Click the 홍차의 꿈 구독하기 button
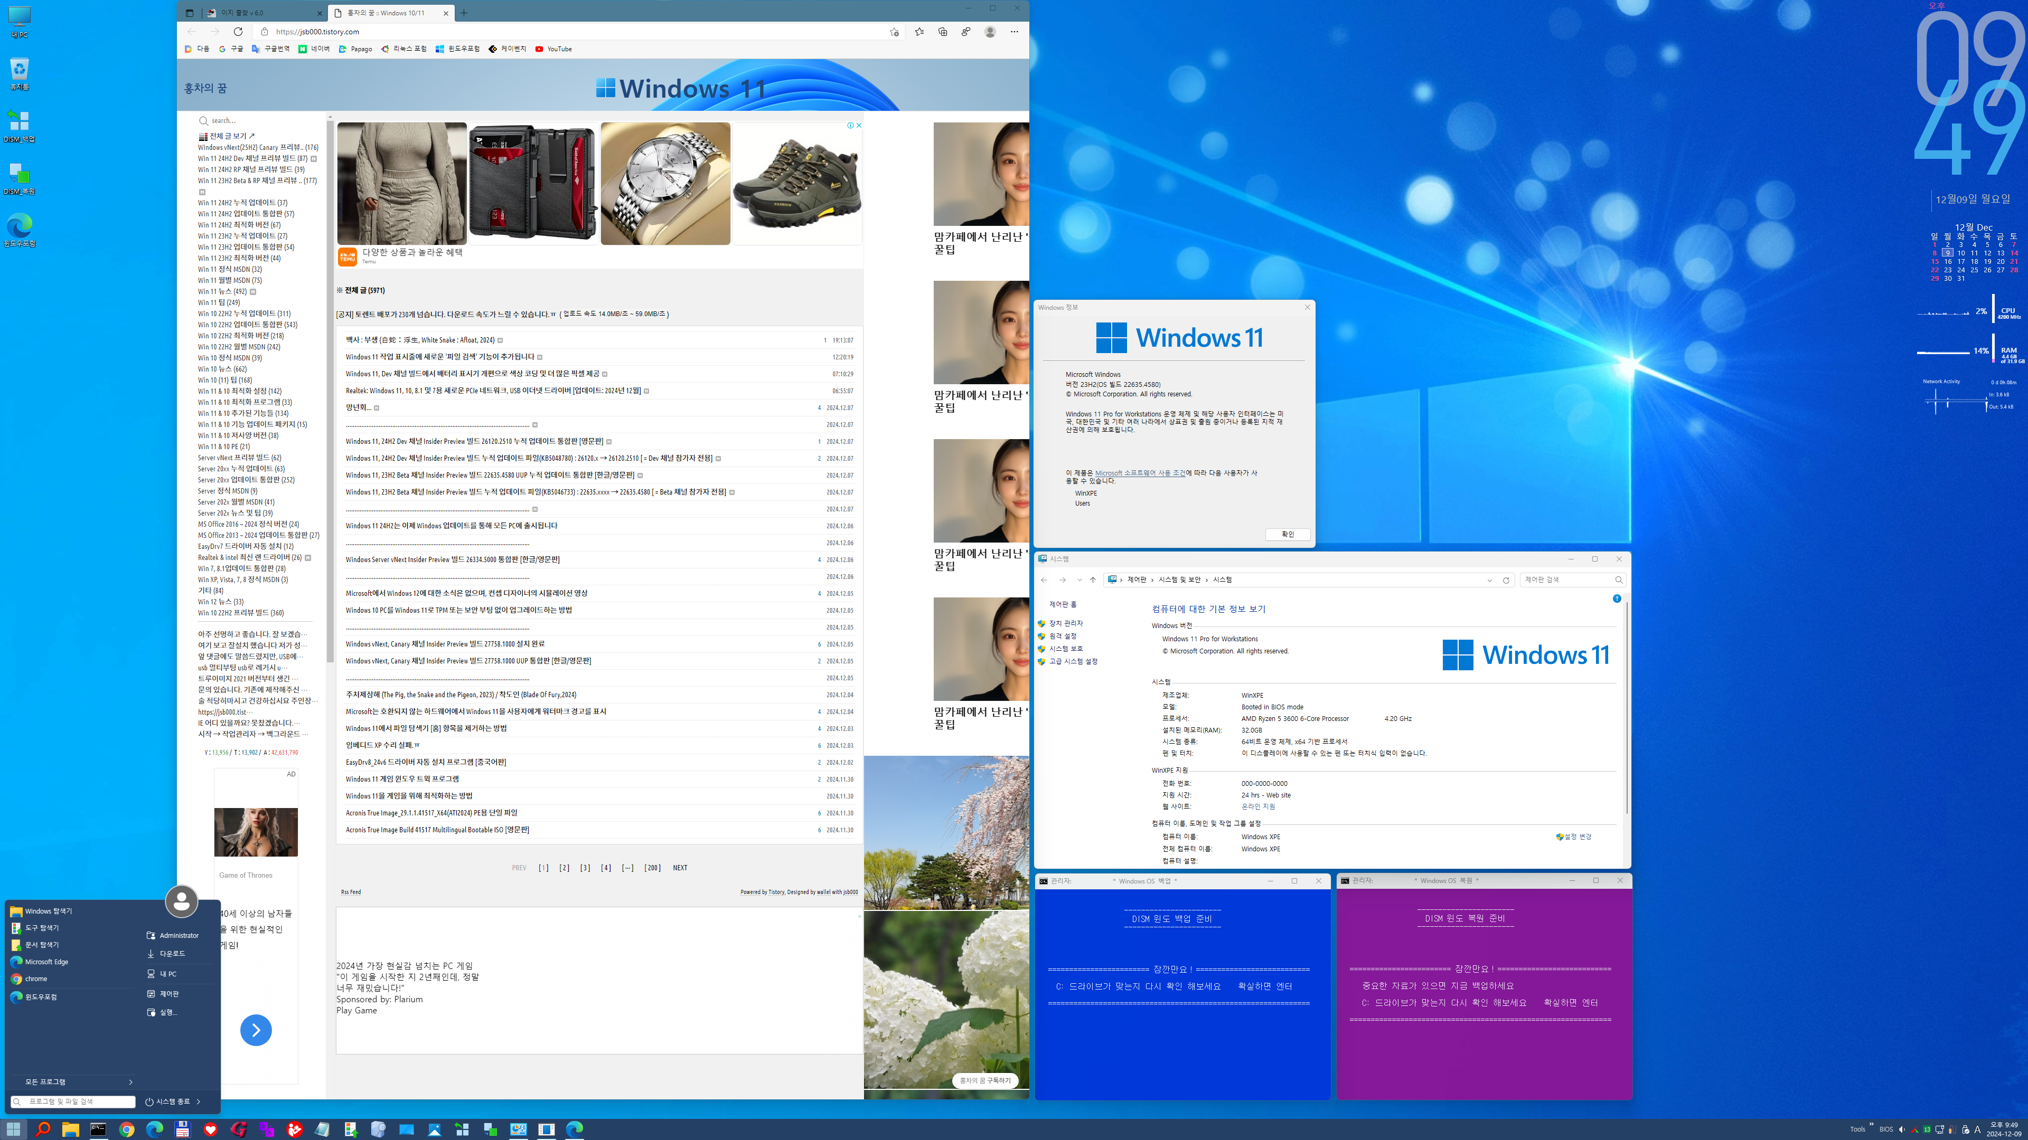The height and width of the screenshot is (1140, 2028). point(985,1080)
